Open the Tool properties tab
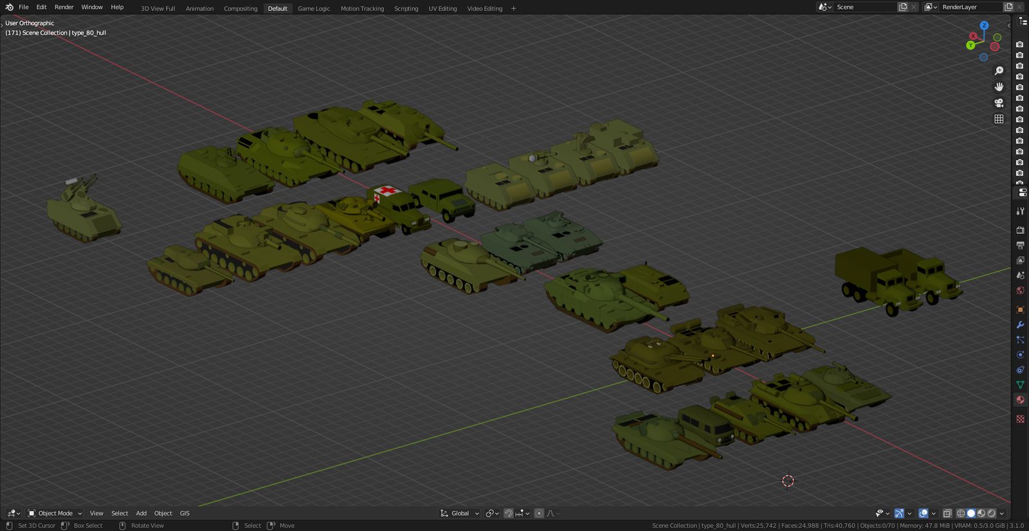The width and height of the screenshot is (1029, 531). [1020, 211]
